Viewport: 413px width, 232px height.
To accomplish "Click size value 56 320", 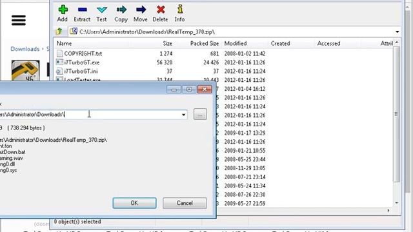I will pyautogui.click(x=165, y=63).
